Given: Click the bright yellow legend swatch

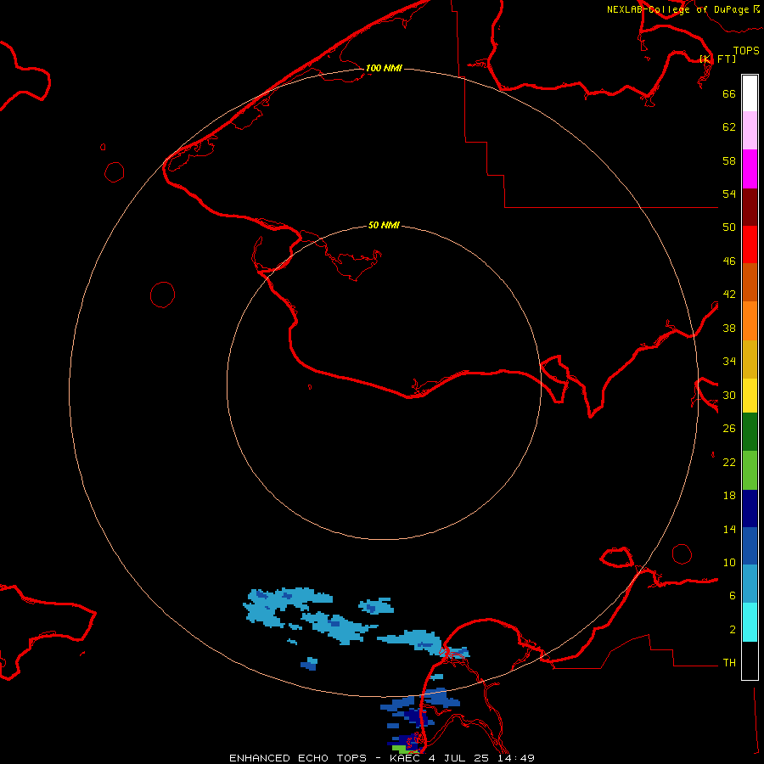Looking at the screenshot, I should coord(750,396).
